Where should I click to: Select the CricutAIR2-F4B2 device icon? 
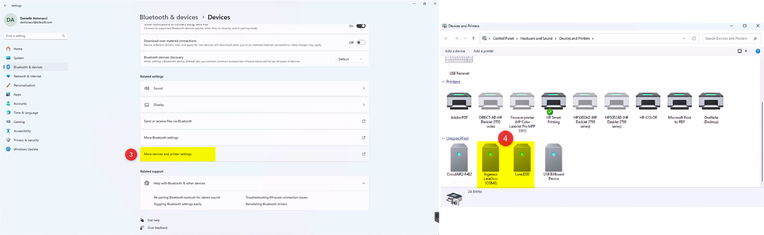[x=459, y=157]
